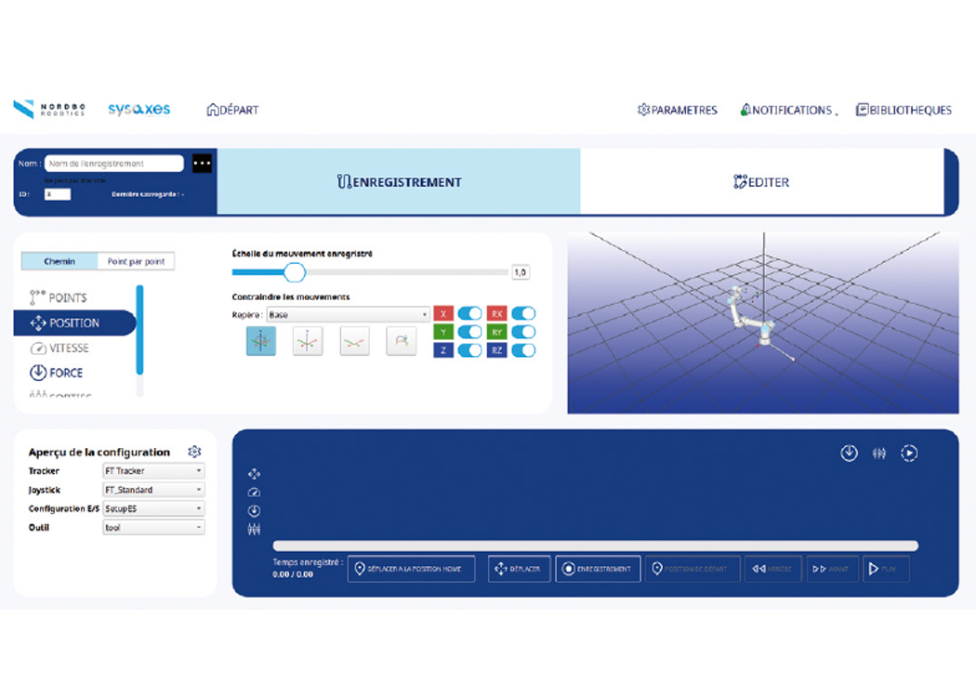Open the BIBLIOTHEQUES library
Screen dimensions: 976x697
click(x=903, y=110)
